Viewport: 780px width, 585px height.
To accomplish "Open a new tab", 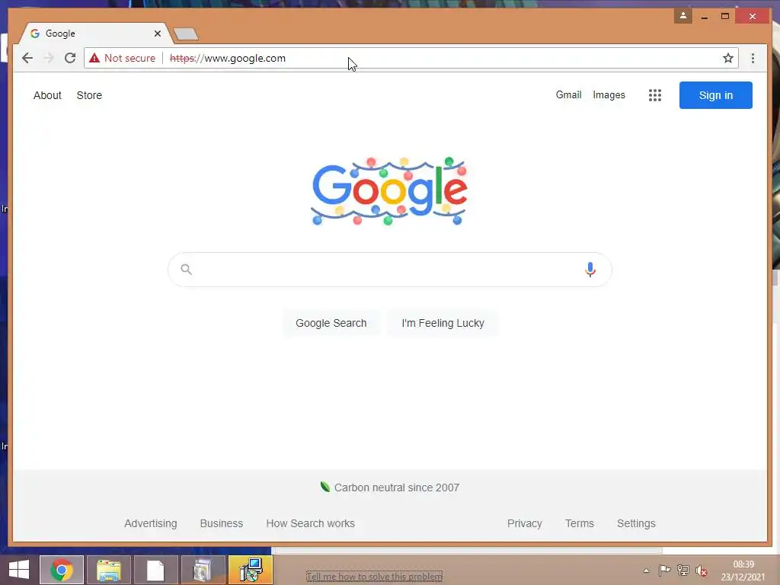I will (x=186, y=34).
